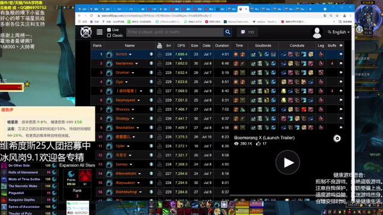Expand dropdown arrow next to Scritch
This screenshot has width=383, height=215.
(x=130, y=54)
